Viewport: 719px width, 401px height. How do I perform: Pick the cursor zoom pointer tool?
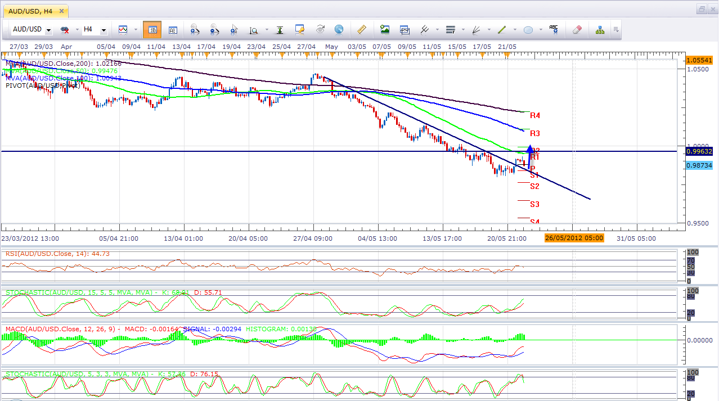234,29
